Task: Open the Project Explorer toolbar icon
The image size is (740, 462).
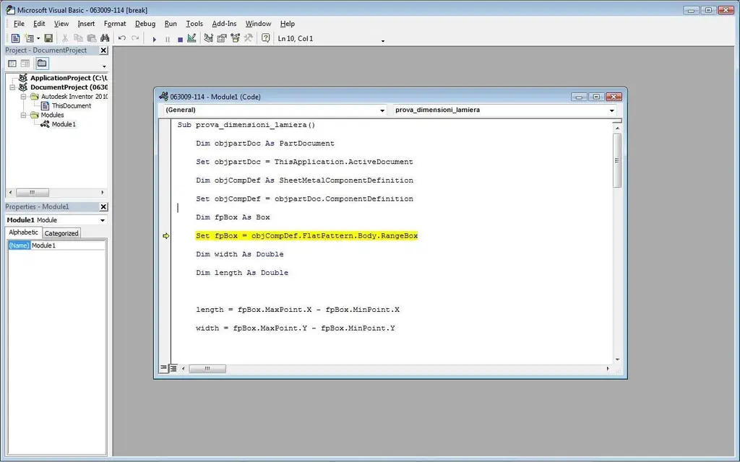Action: click(x=209, y=38)
